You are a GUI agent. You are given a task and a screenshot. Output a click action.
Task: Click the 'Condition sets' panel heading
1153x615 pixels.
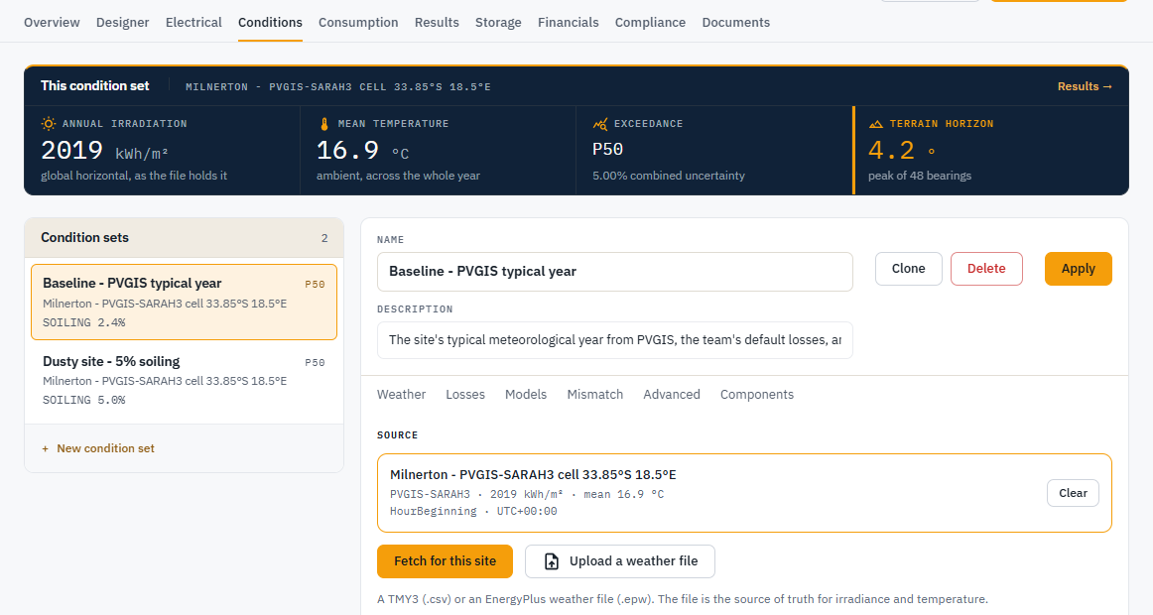coord(84,237)
